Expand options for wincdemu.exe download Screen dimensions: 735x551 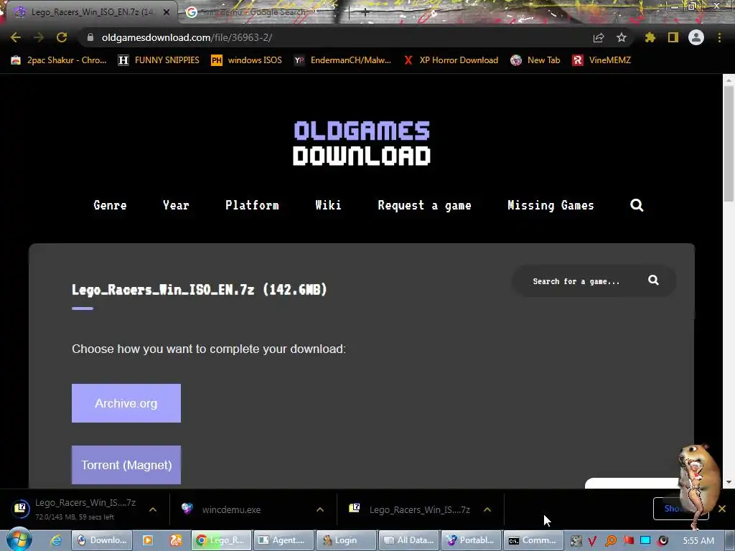(320, 509)
